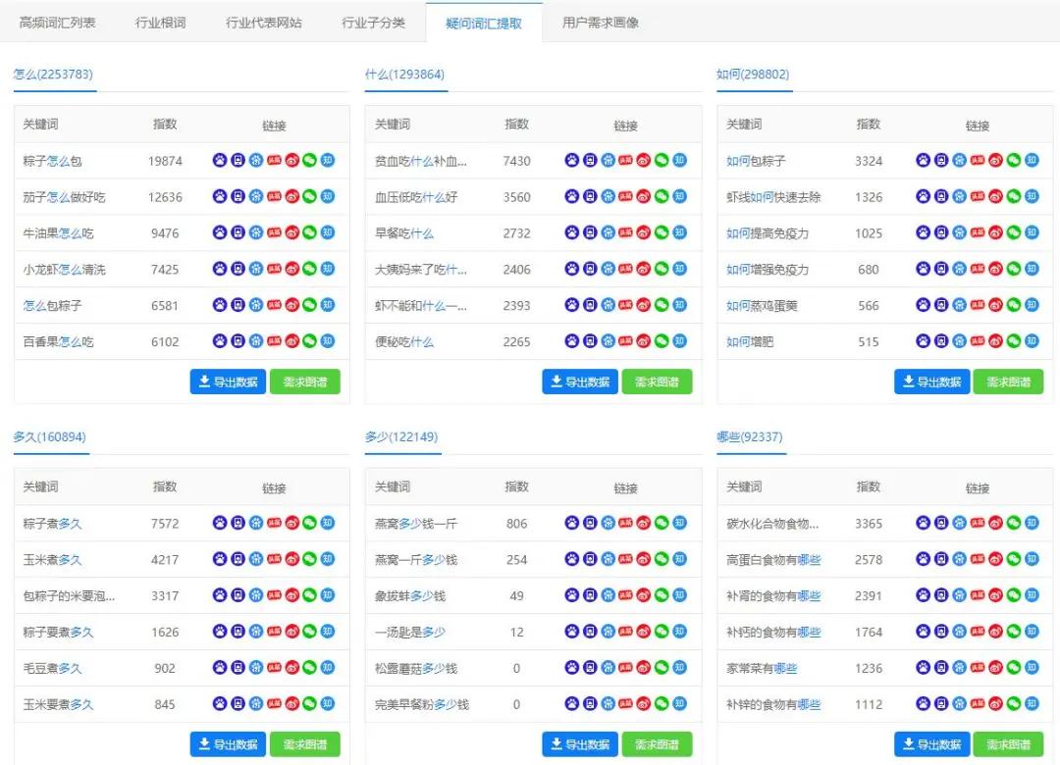Click the Zhihu icon for 如何包粽子
This screenshot has height=765, width=1060.
pyautogui.click(x=1029, y=160)
